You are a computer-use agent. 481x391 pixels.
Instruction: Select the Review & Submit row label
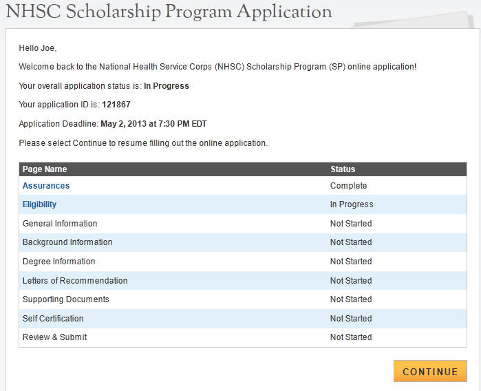(x=55, y=337)
